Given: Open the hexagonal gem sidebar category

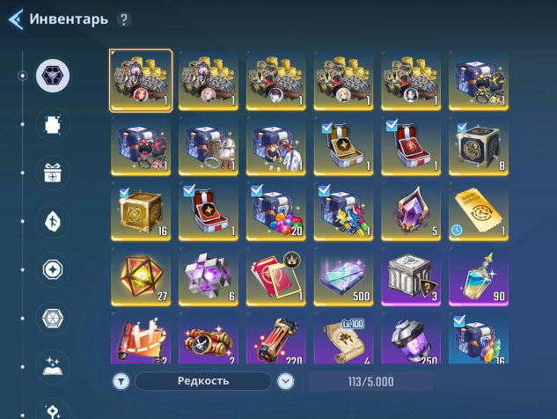Looking at the screenshot, I should 53,318.
